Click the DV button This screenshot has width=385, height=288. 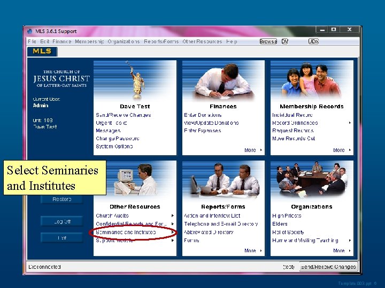point(284,42)
